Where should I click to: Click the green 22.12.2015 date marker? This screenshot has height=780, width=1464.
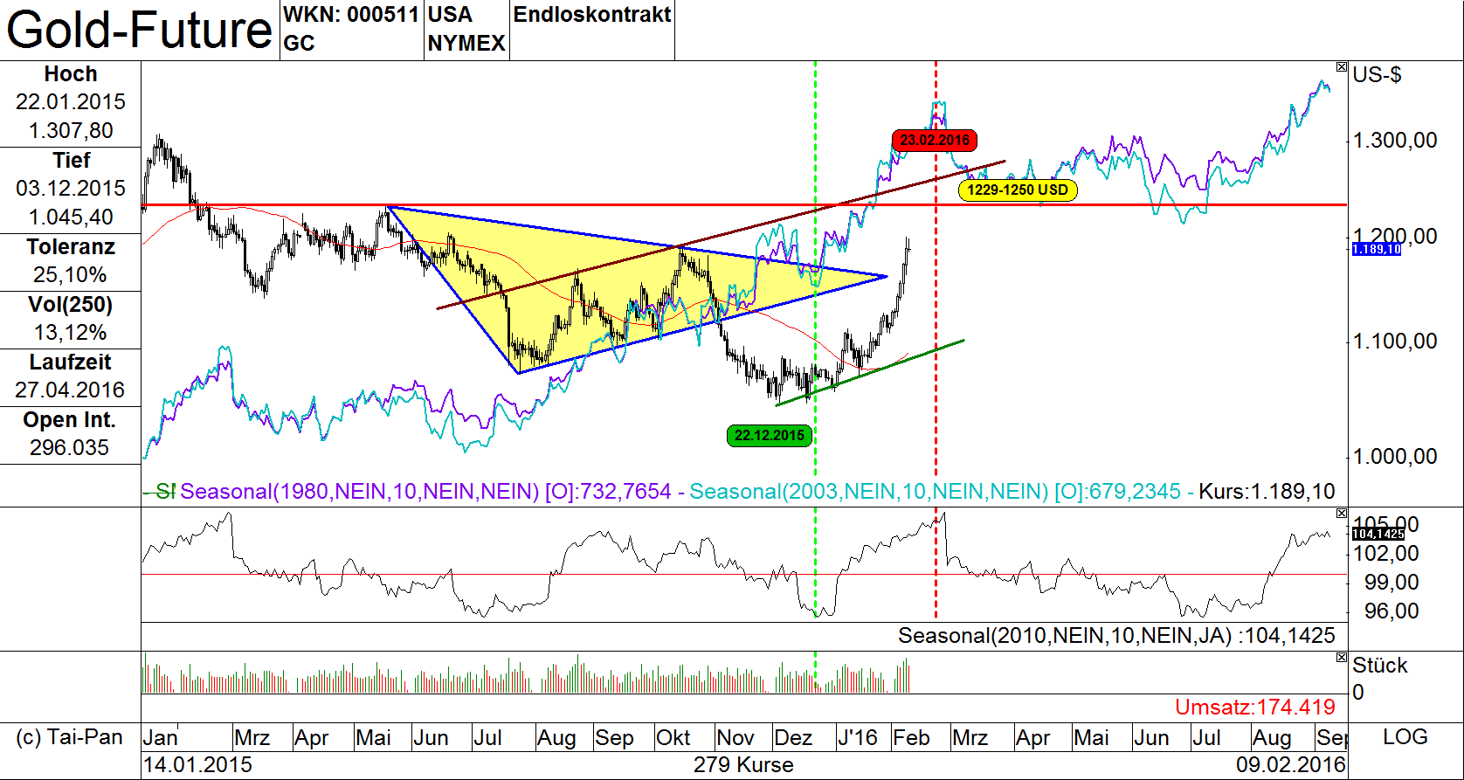(x=770, y=435)
